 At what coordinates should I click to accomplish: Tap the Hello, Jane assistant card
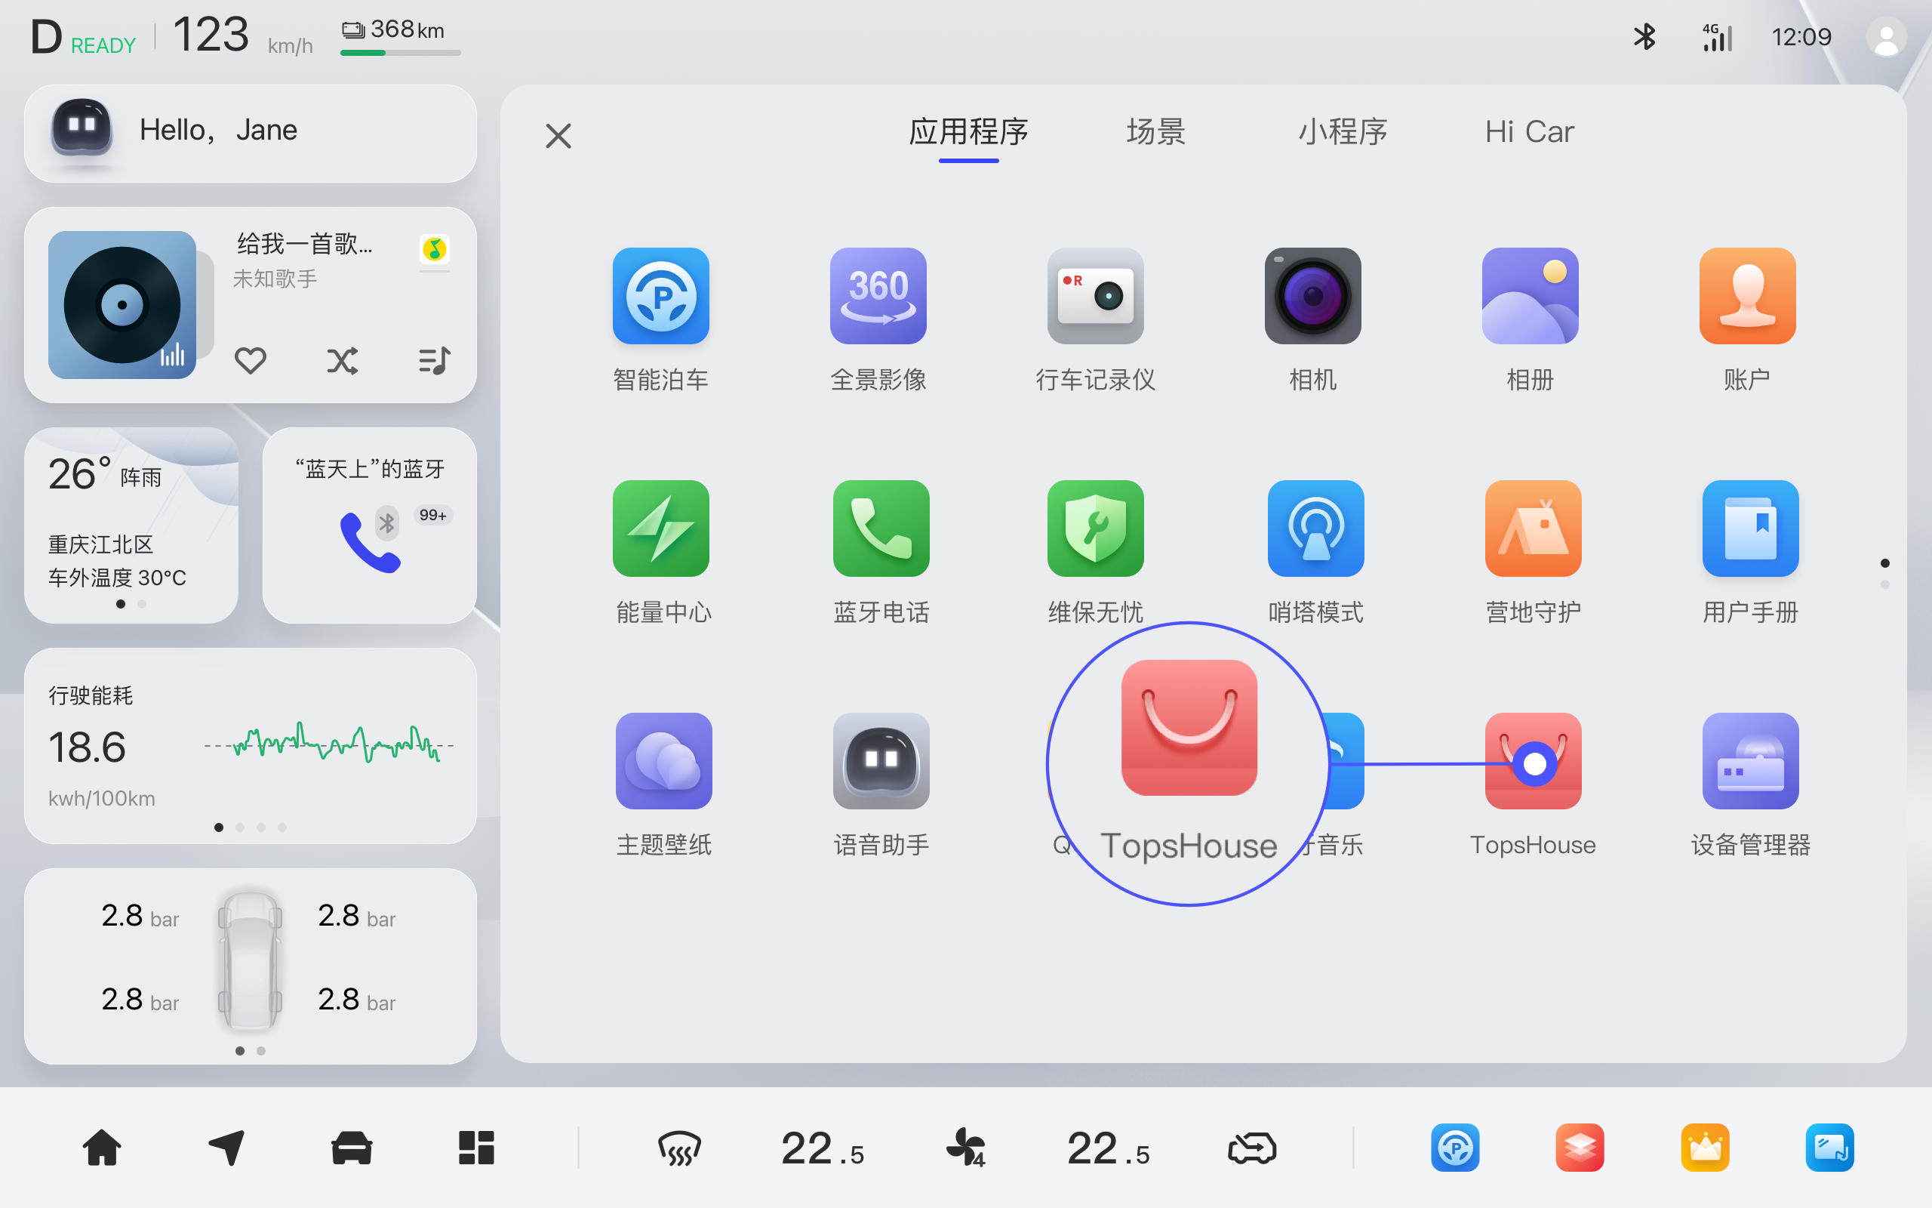pyautogui.click(x=250, y=134)
